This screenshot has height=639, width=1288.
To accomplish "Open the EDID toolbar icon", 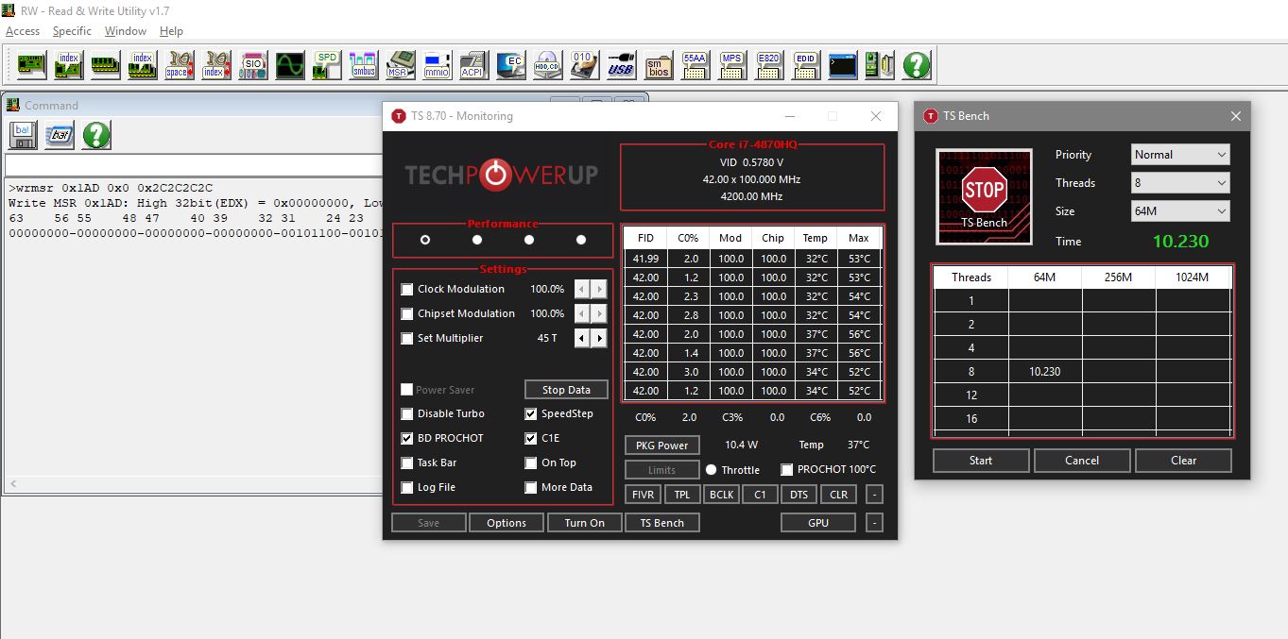I will (805, 65).
